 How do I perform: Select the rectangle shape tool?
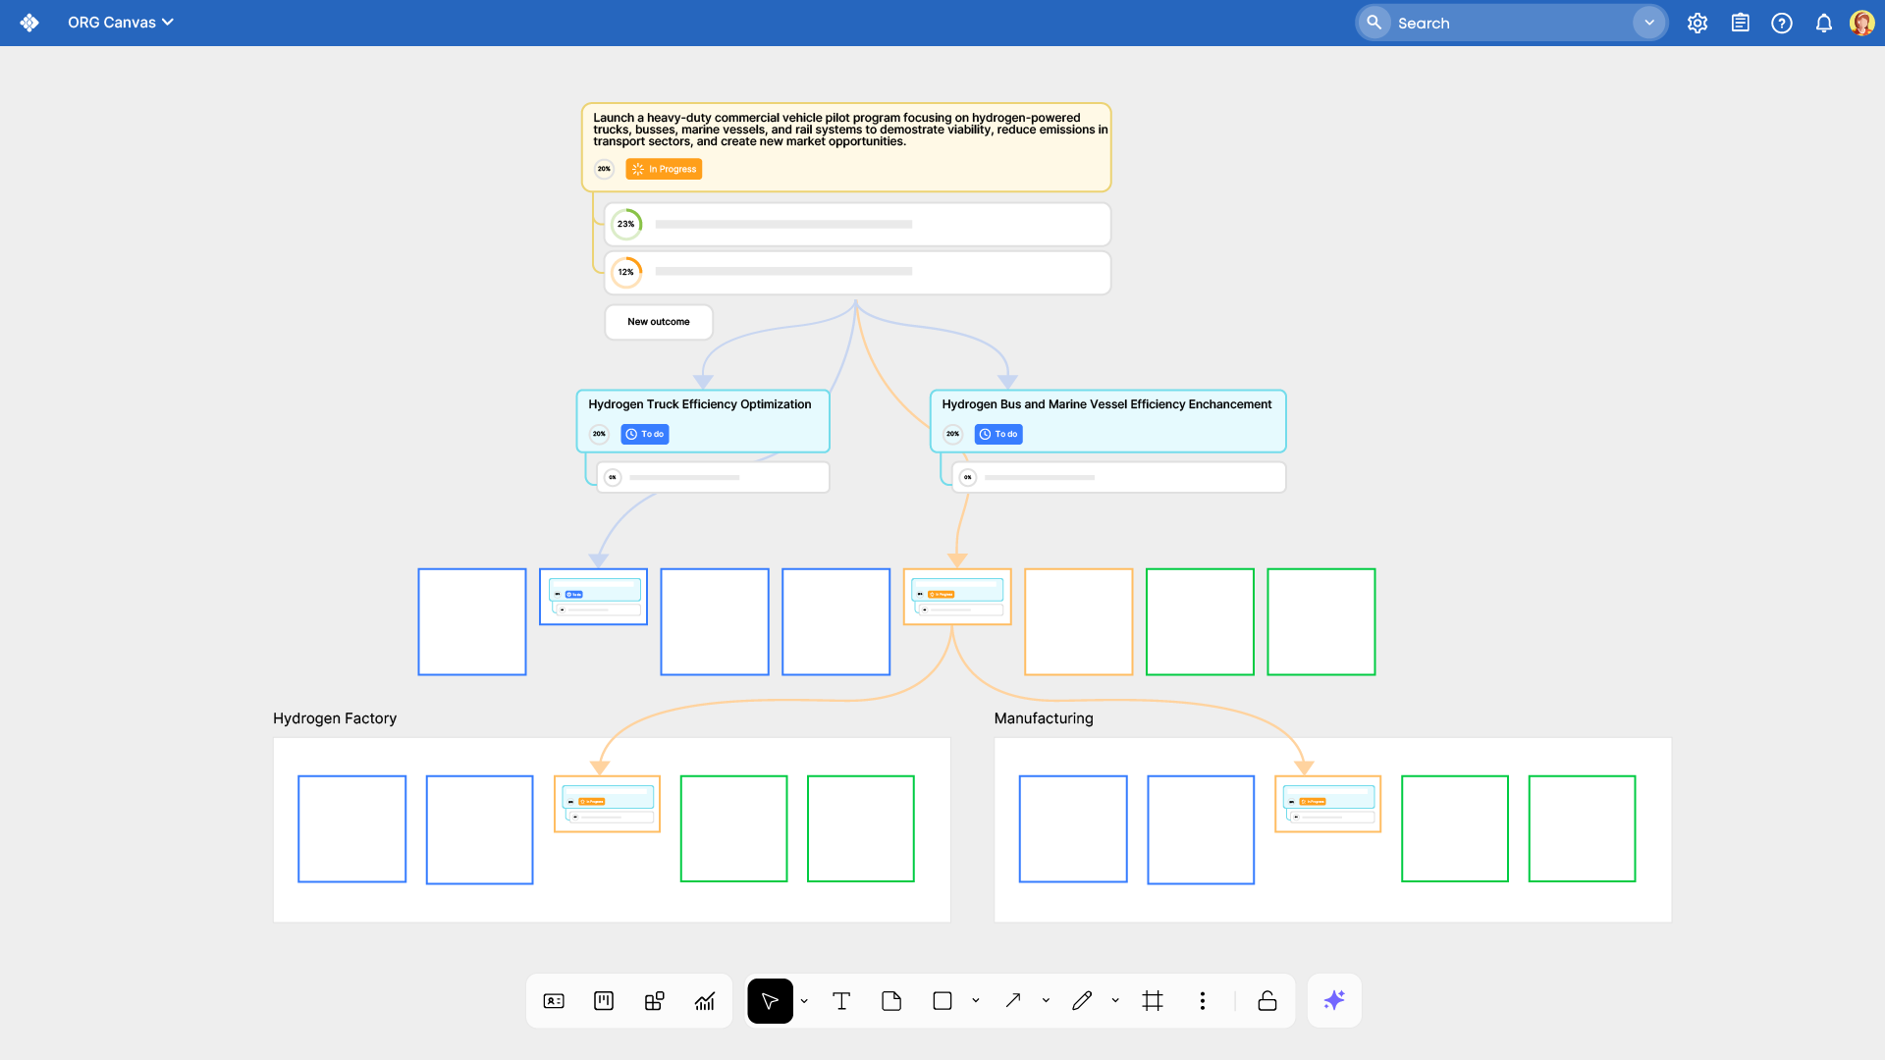[942, 1001]
